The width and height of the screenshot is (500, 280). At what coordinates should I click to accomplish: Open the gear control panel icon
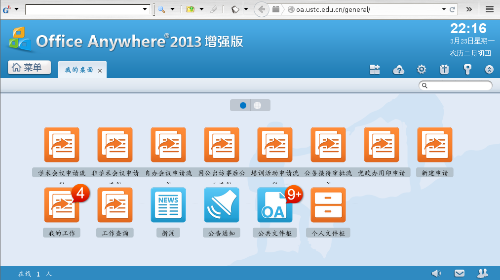421,69
